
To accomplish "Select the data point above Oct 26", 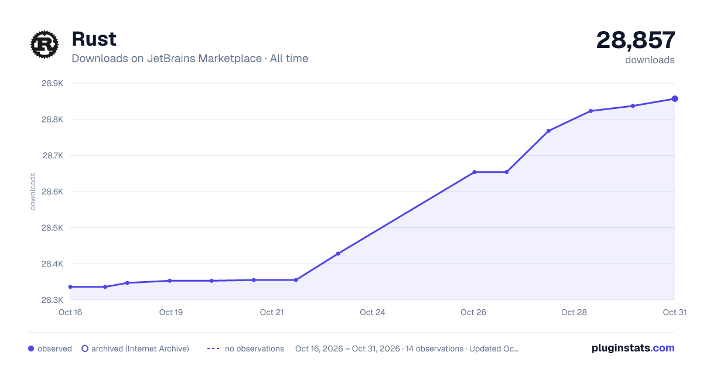I will pyautogui.click(x=475, y=172).
